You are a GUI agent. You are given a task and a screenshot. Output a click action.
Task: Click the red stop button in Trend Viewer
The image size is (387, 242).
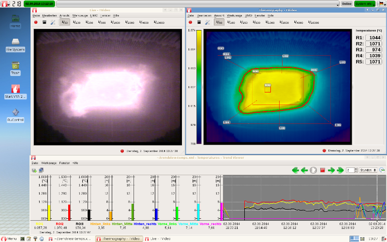[x=322, y=170]
